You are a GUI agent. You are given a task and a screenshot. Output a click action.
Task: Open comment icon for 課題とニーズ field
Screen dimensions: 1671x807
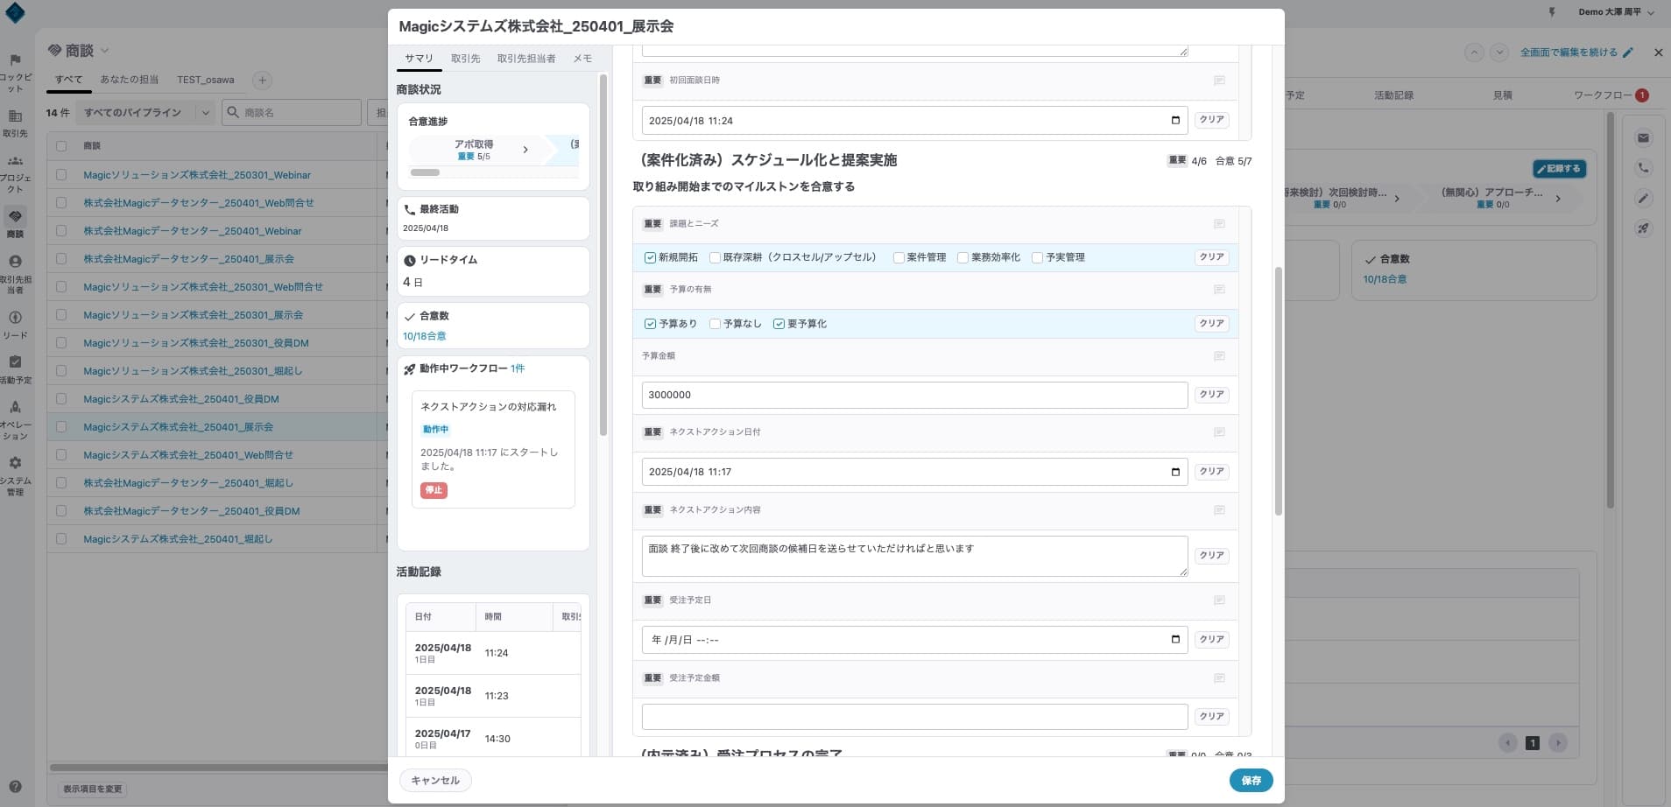click(1219, 224)
